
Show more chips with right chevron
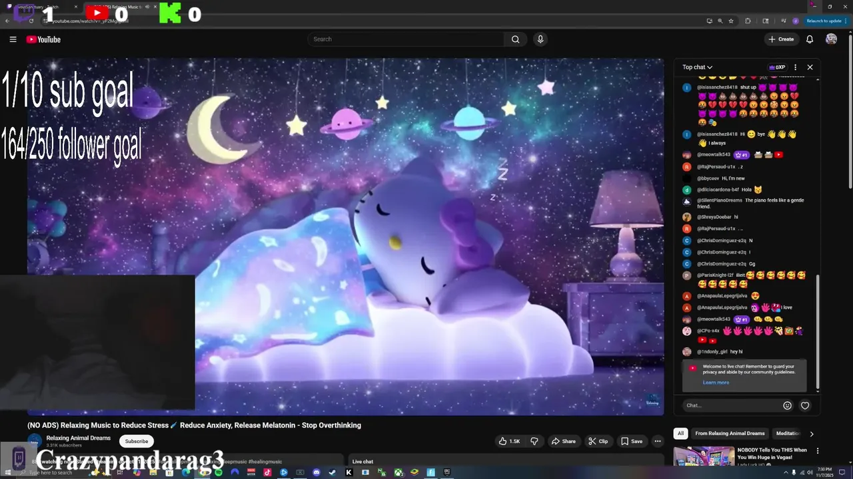click(x=811, y=434)
